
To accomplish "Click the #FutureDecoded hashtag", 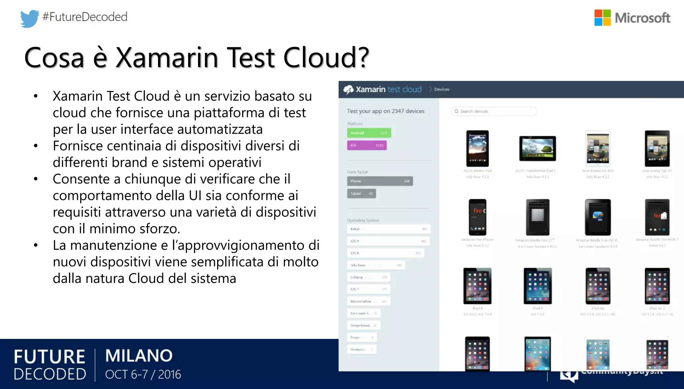I will coord(85,17).
